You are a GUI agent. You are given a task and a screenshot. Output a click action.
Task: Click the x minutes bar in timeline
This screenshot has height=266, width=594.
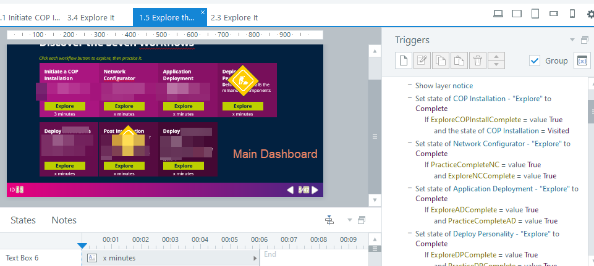coord(172,259)
